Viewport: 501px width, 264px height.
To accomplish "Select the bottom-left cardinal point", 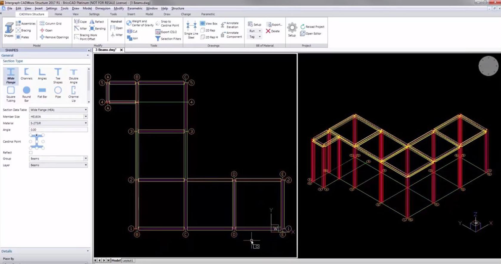I will 30,148.
